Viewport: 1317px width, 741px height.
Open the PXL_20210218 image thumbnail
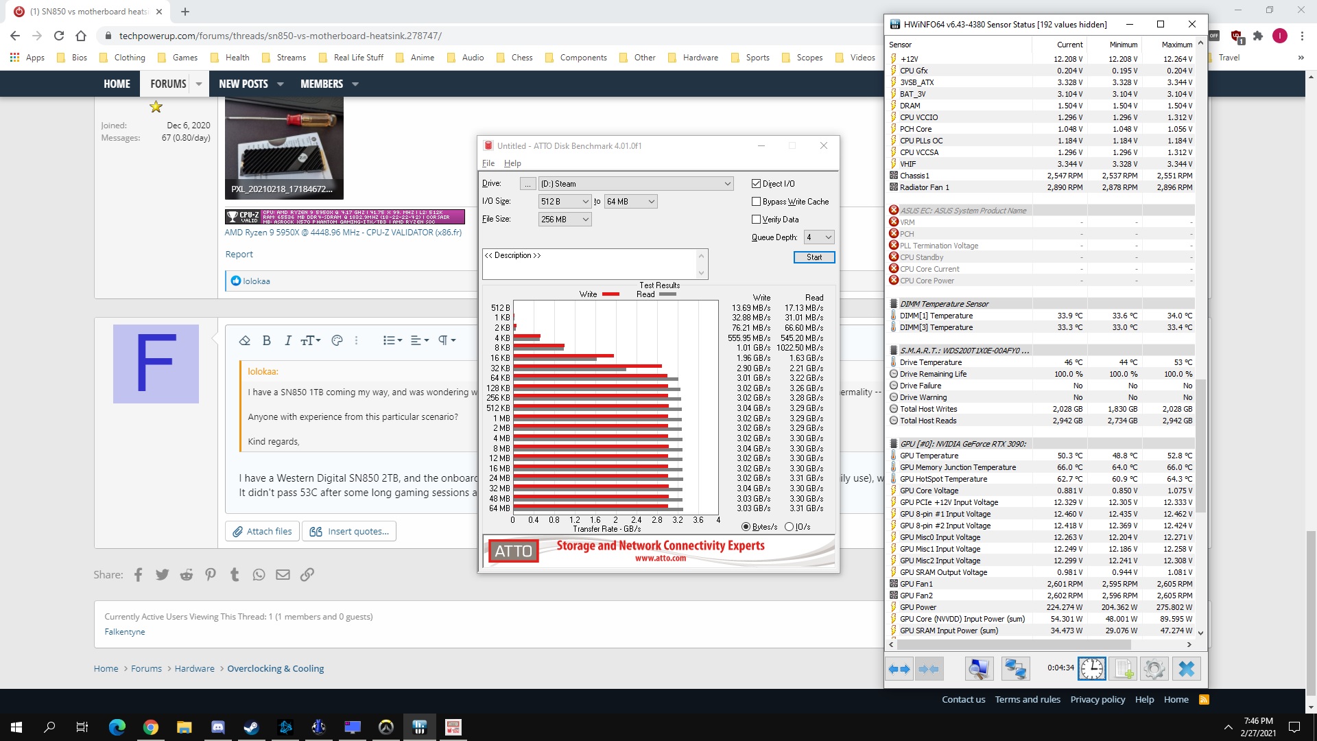pos(284,148)
